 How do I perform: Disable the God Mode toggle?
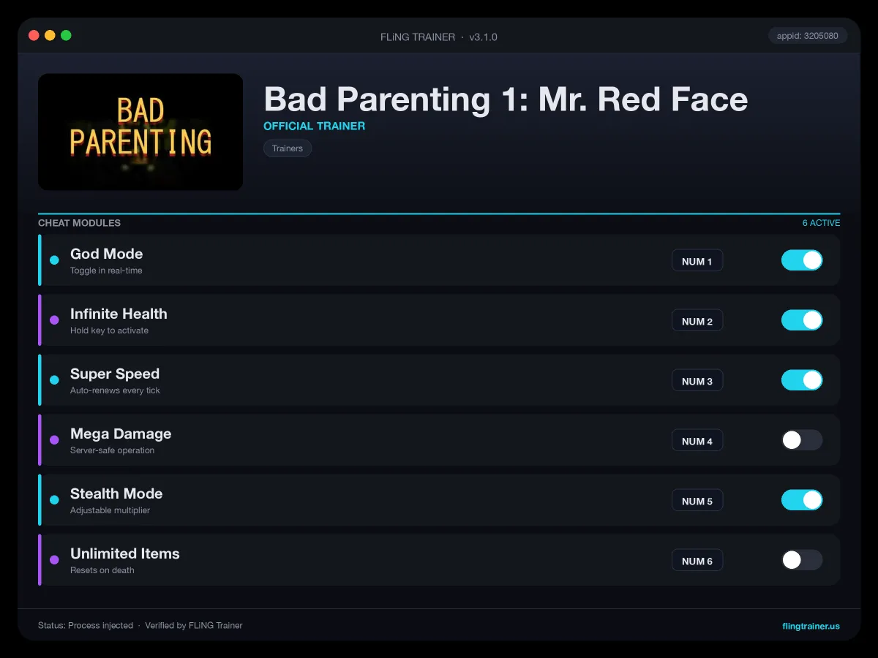(x=802, y=260)
